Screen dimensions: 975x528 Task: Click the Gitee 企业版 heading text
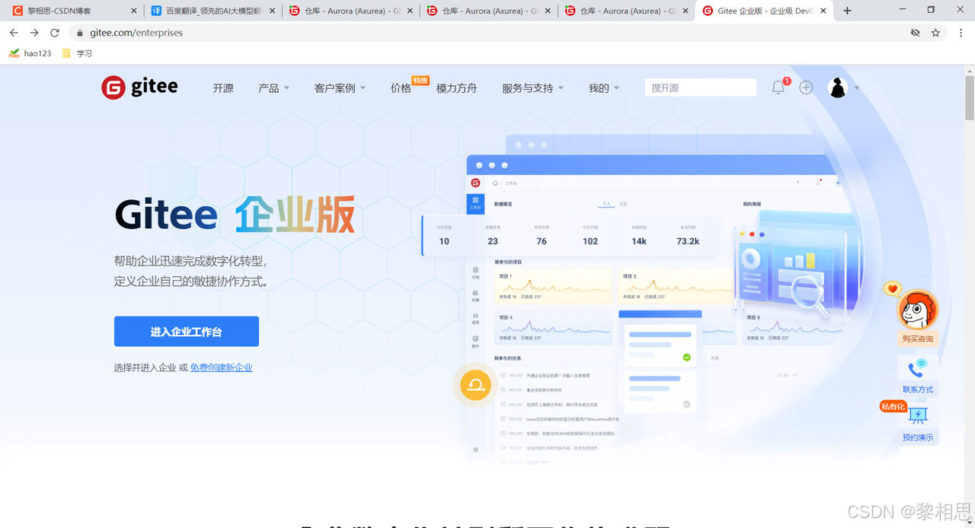235,215
